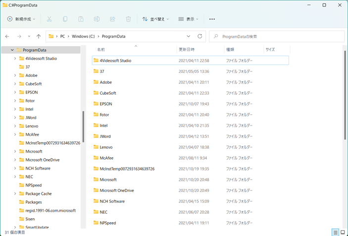
Task: Expand the Package Cache tree node
Action: point(15,193)
